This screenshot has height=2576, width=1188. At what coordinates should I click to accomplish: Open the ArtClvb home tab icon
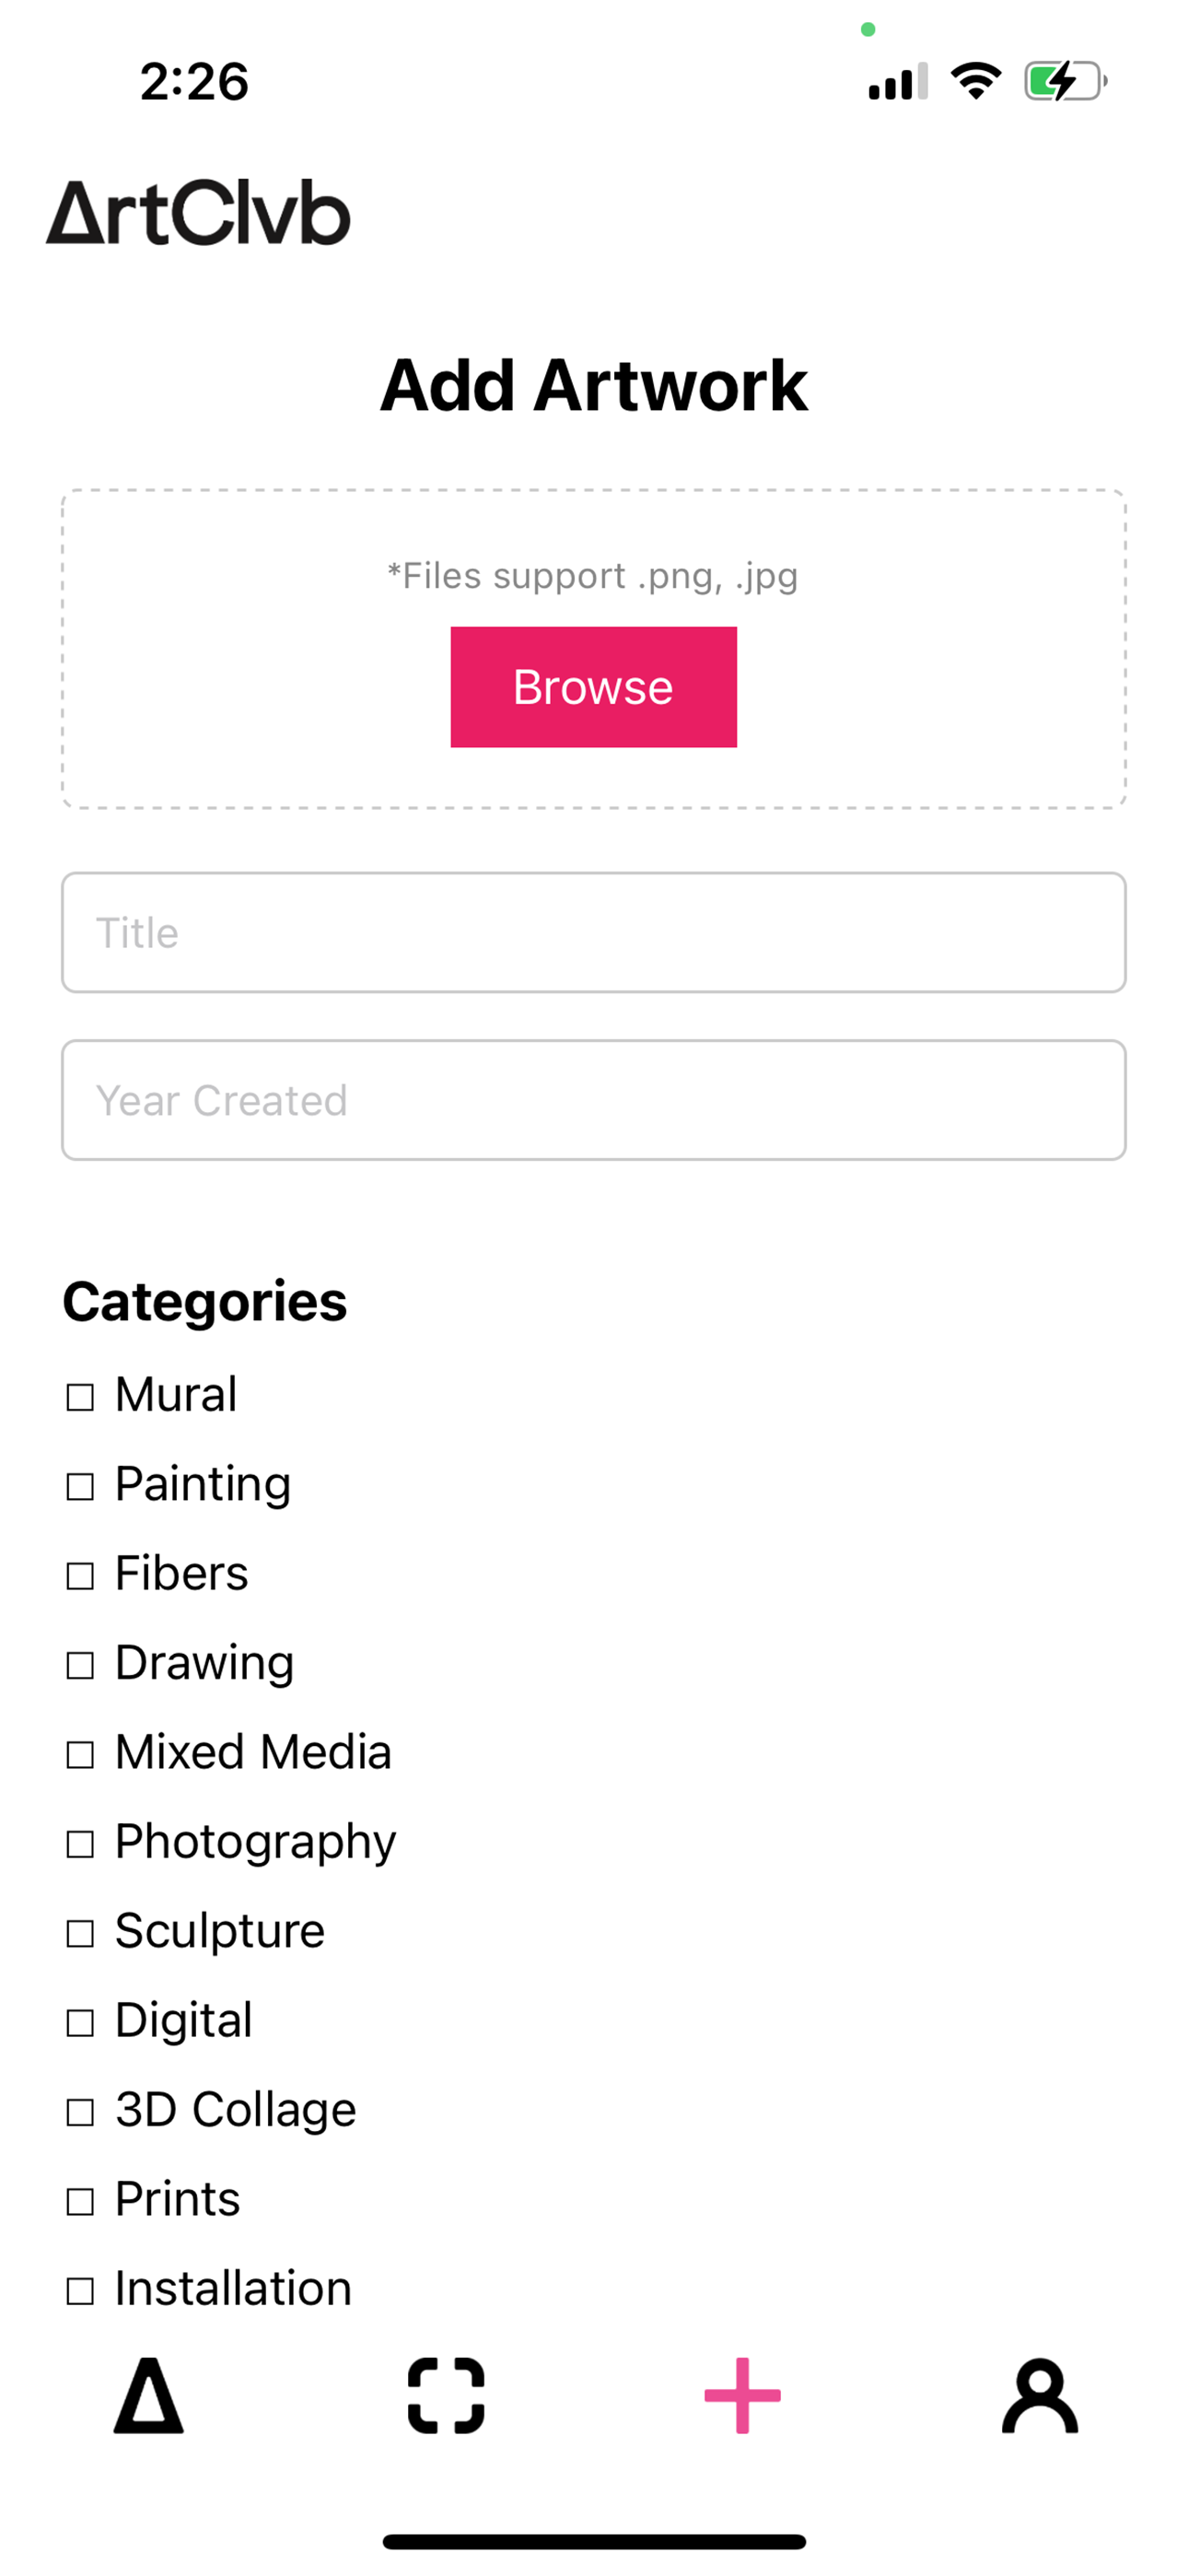148,2395
